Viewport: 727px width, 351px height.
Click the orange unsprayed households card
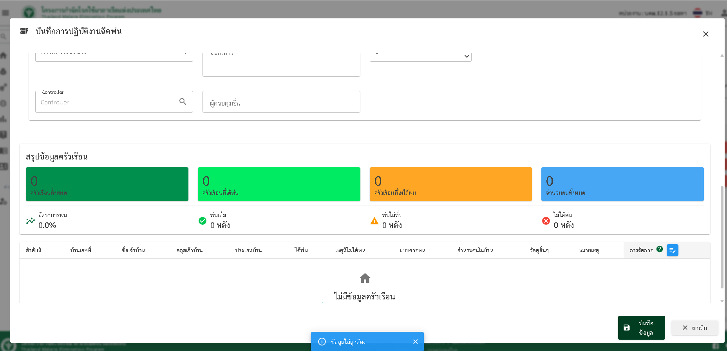click(450, 184)
